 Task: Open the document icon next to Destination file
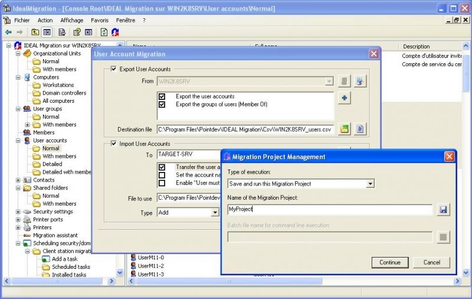pyautogui.click(x=359, y=129)
